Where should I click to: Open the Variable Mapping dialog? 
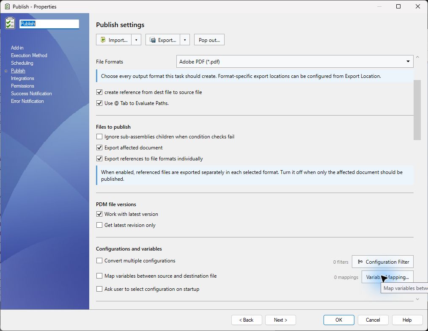387,277
